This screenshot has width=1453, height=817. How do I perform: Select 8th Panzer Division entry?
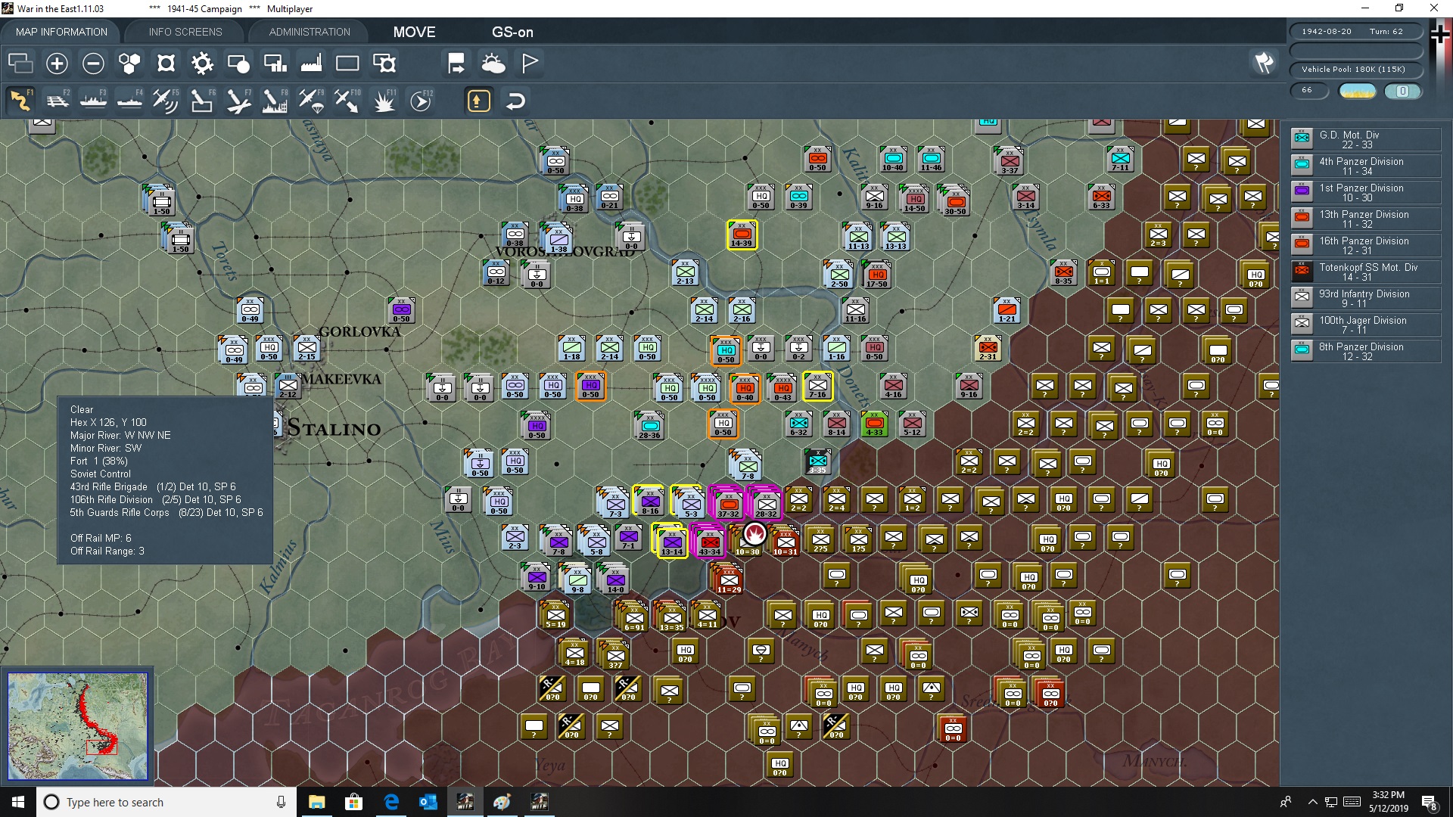[x=1365, y=351]
